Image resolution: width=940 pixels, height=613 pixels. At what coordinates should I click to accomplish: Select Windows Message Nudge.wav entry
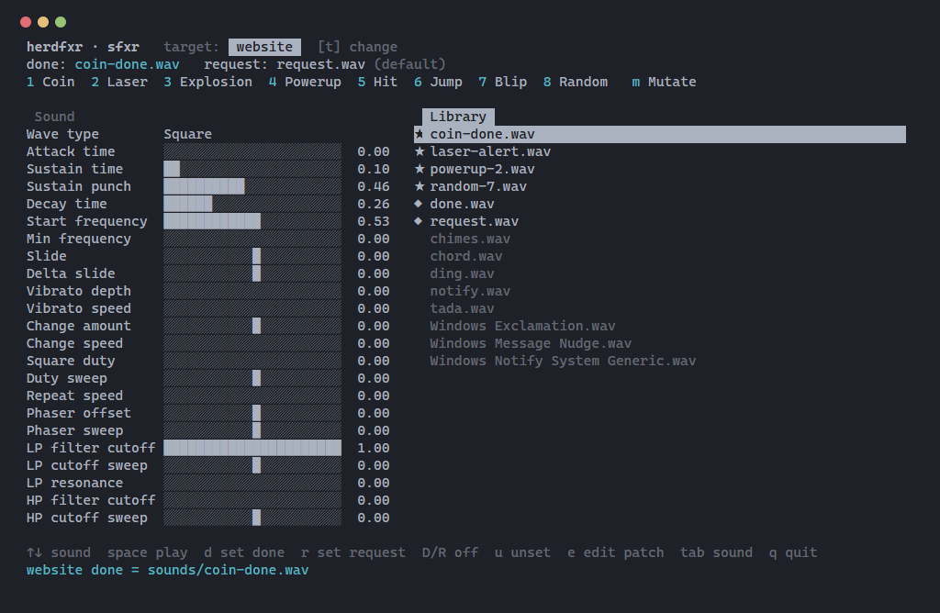click(x=531, y=343)
